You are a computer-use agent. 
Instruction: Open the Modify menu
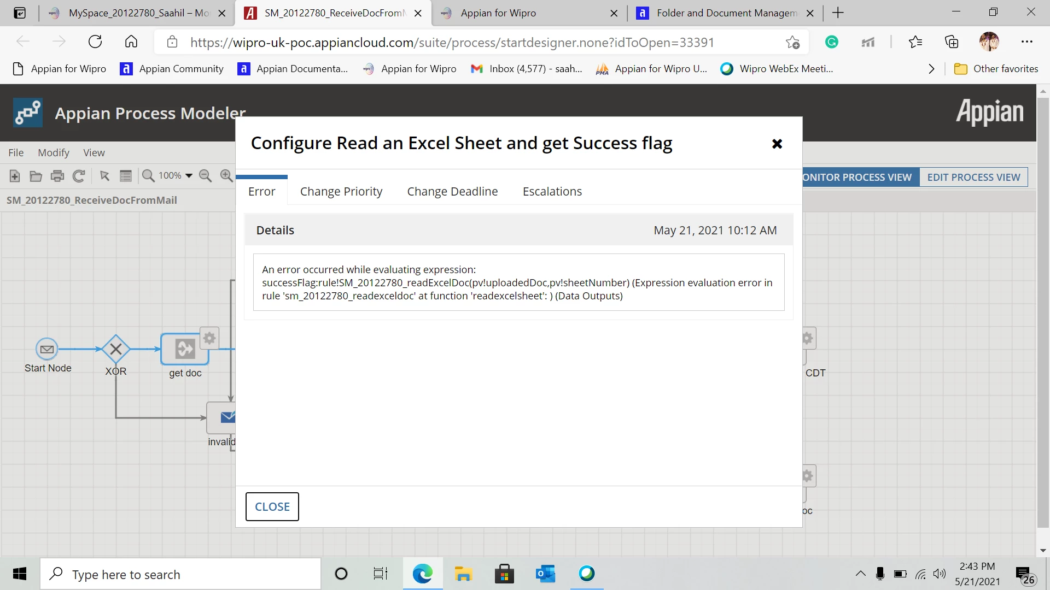pos(54,153)
